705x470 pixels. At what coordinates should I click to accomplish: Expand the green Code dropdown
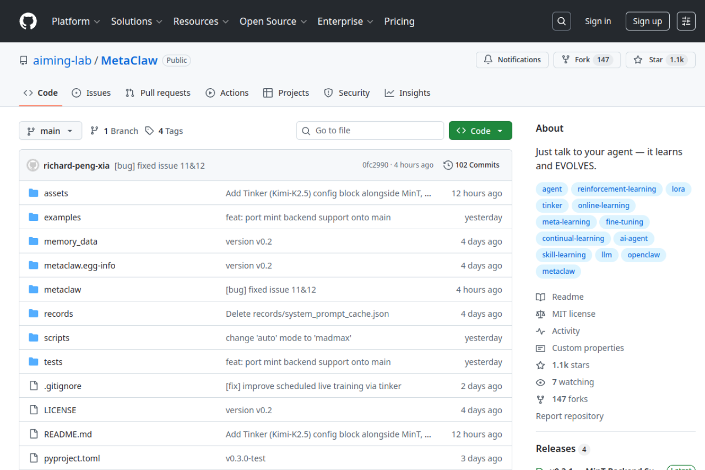click(480, 131)
